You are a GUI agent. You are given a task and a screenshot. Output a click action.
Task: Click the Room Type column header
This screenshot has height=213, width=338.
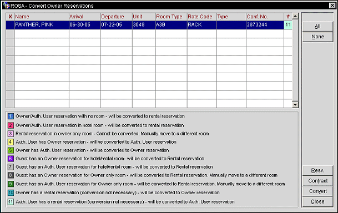click(171, 17)
